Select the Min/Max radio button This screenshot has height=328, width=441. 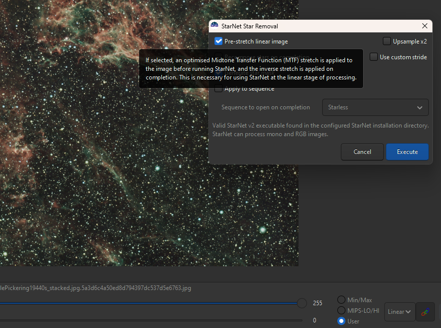341,300
